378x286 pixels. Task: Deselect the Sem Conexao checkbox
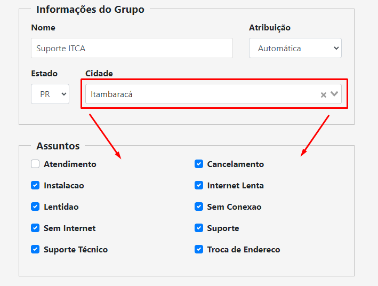[199, 206]
